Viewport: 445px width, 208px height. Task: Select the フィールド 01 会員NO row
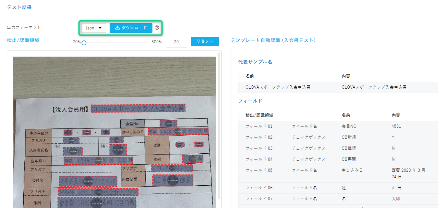[x=337, y=126]
